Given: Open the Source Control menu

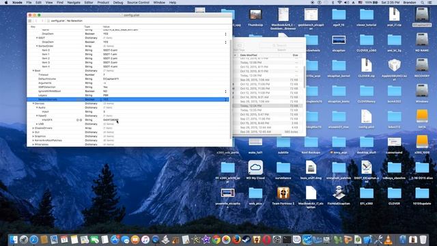Looking at the screenshot, I should coord(138,3).
